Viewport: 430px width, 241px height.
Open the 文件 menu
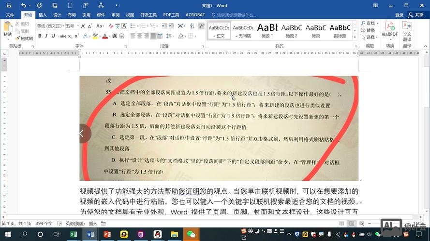10,15
